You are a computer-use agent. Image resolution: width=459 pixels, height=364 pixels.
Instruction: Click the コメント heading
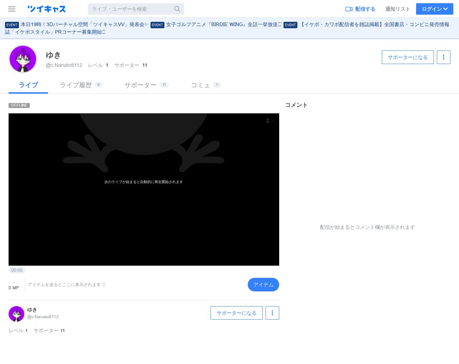296,105
